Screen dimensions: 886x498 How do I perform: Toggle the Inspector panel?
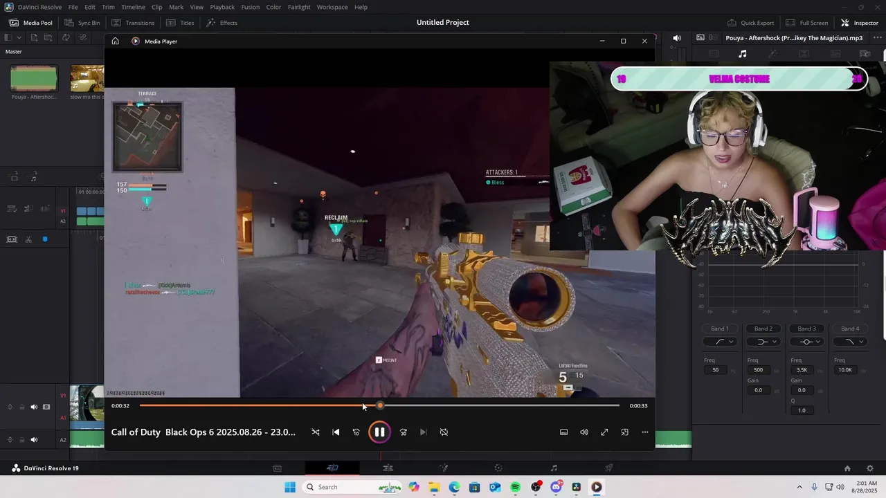[x=859, y=23]
